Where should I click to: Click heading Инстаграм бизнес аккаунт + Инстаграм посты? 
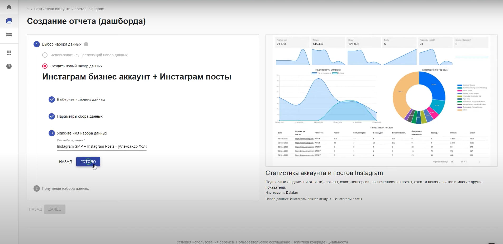(137, 77)
